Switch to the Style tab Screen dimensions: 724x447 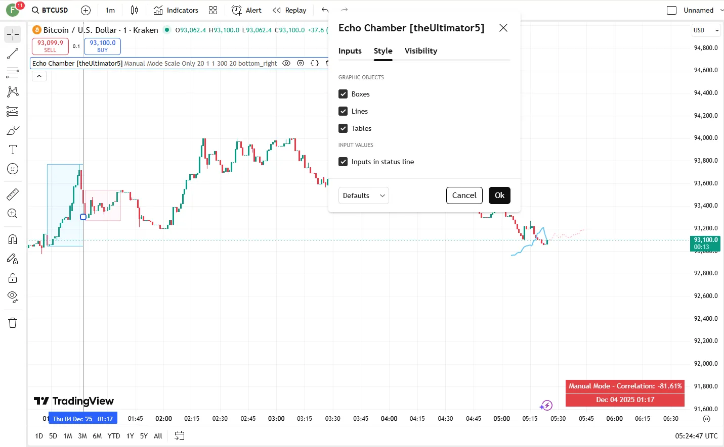coord(383,51)
